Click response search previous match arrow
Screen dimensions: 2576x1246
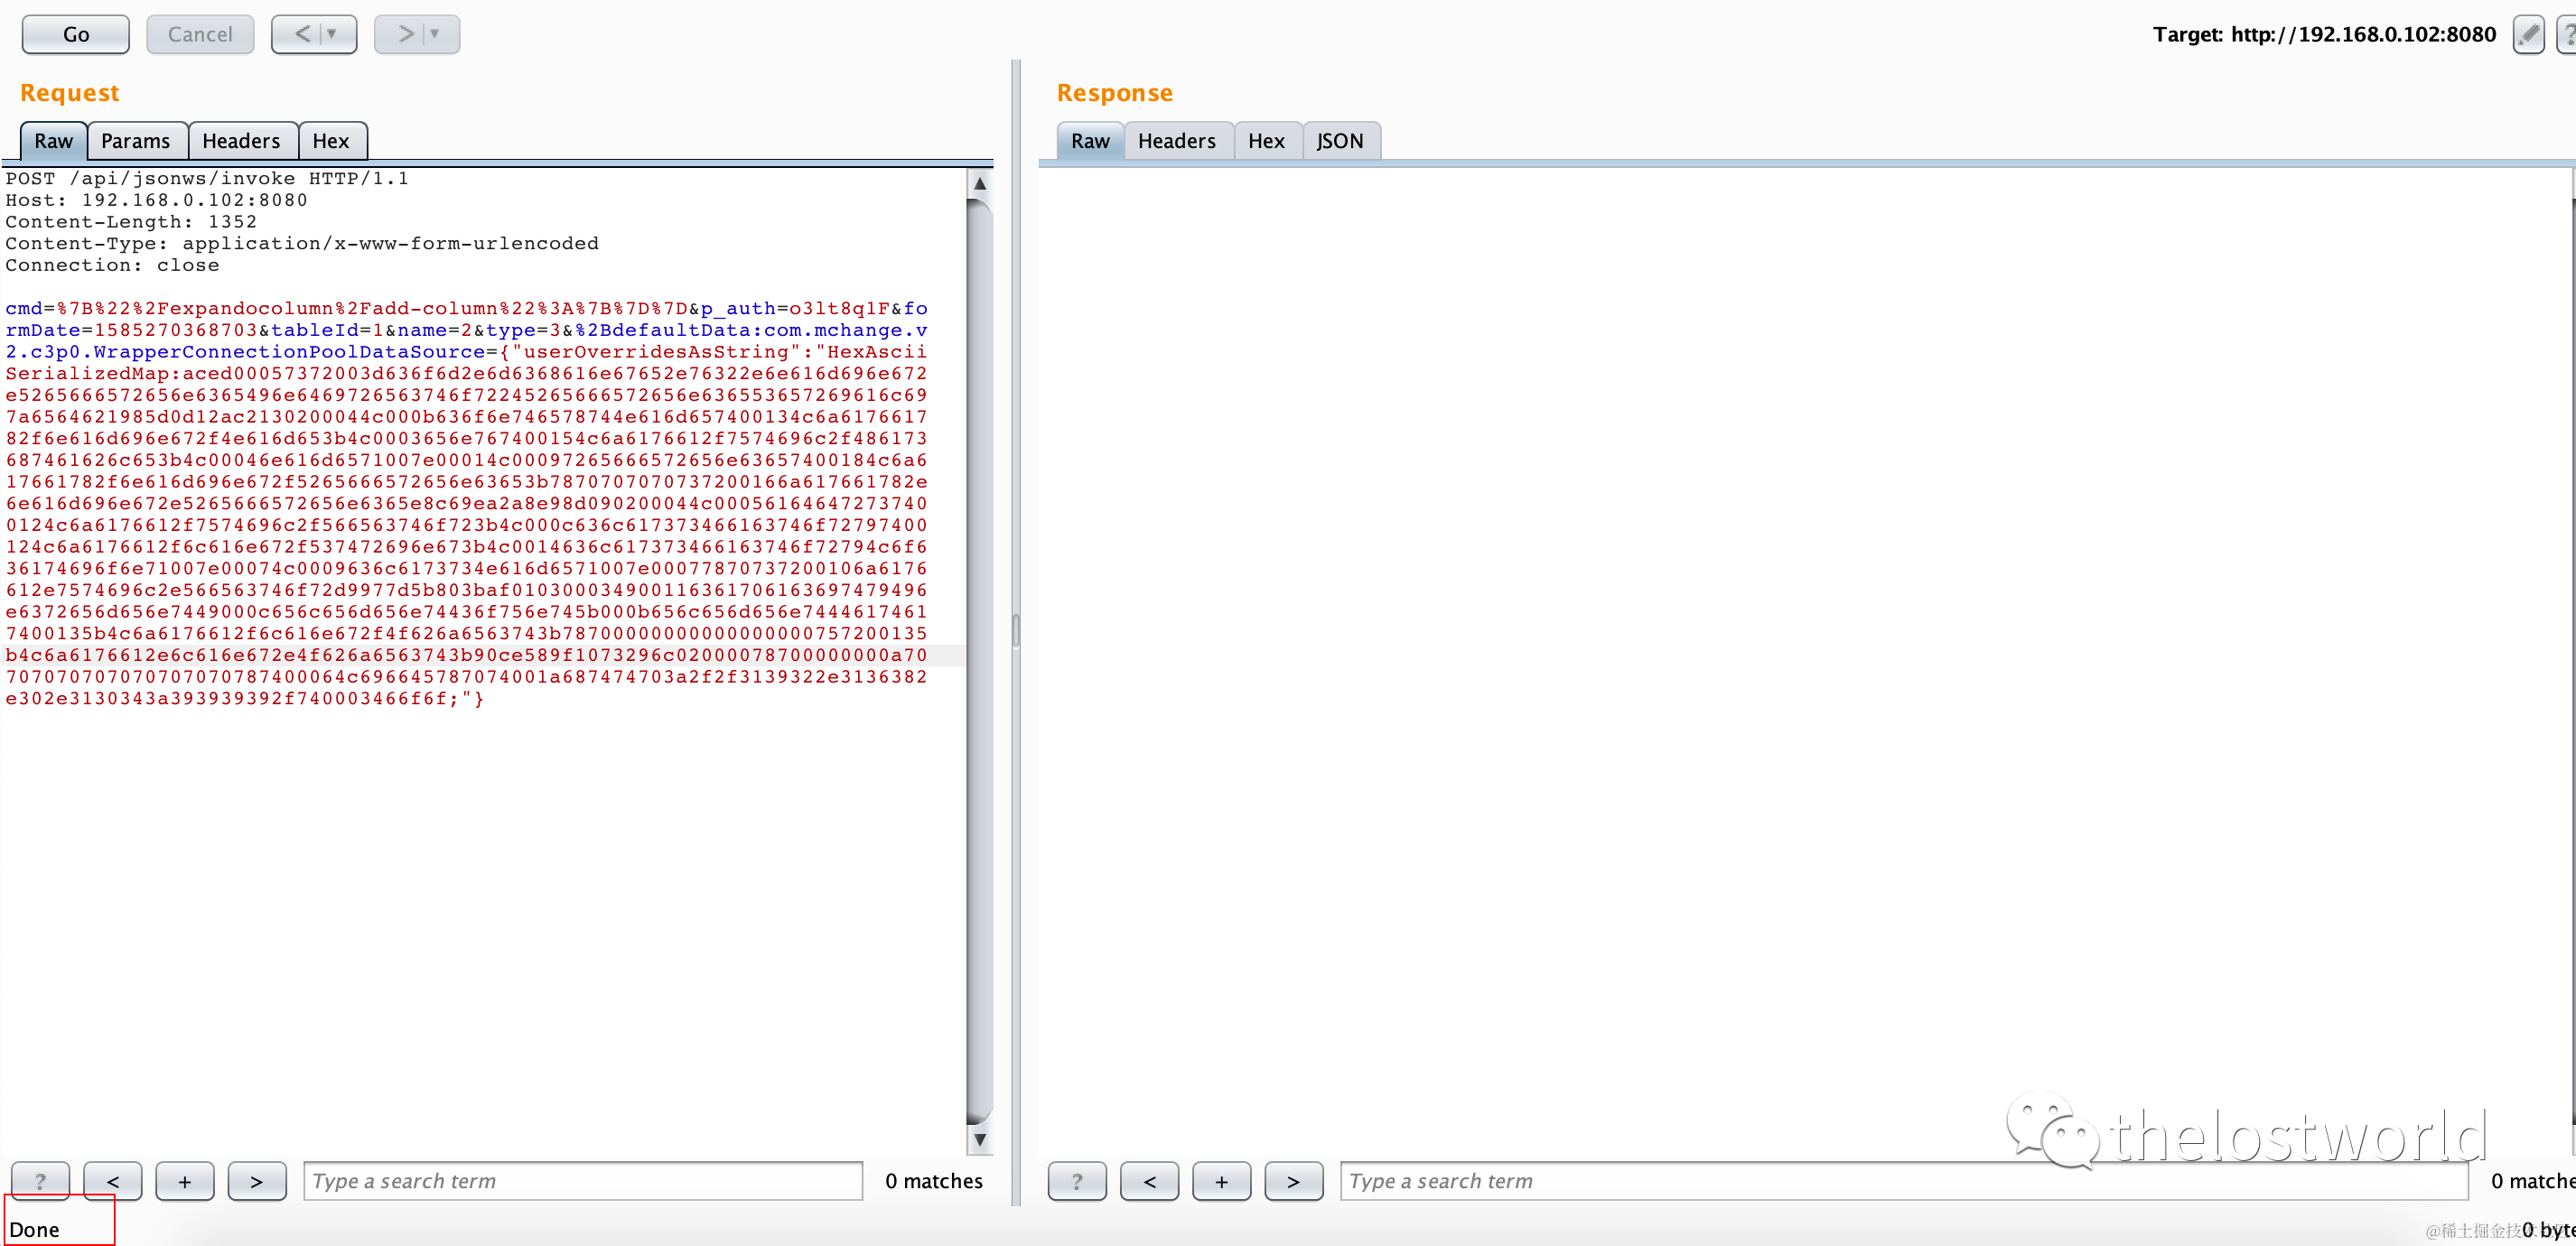1149,1181
